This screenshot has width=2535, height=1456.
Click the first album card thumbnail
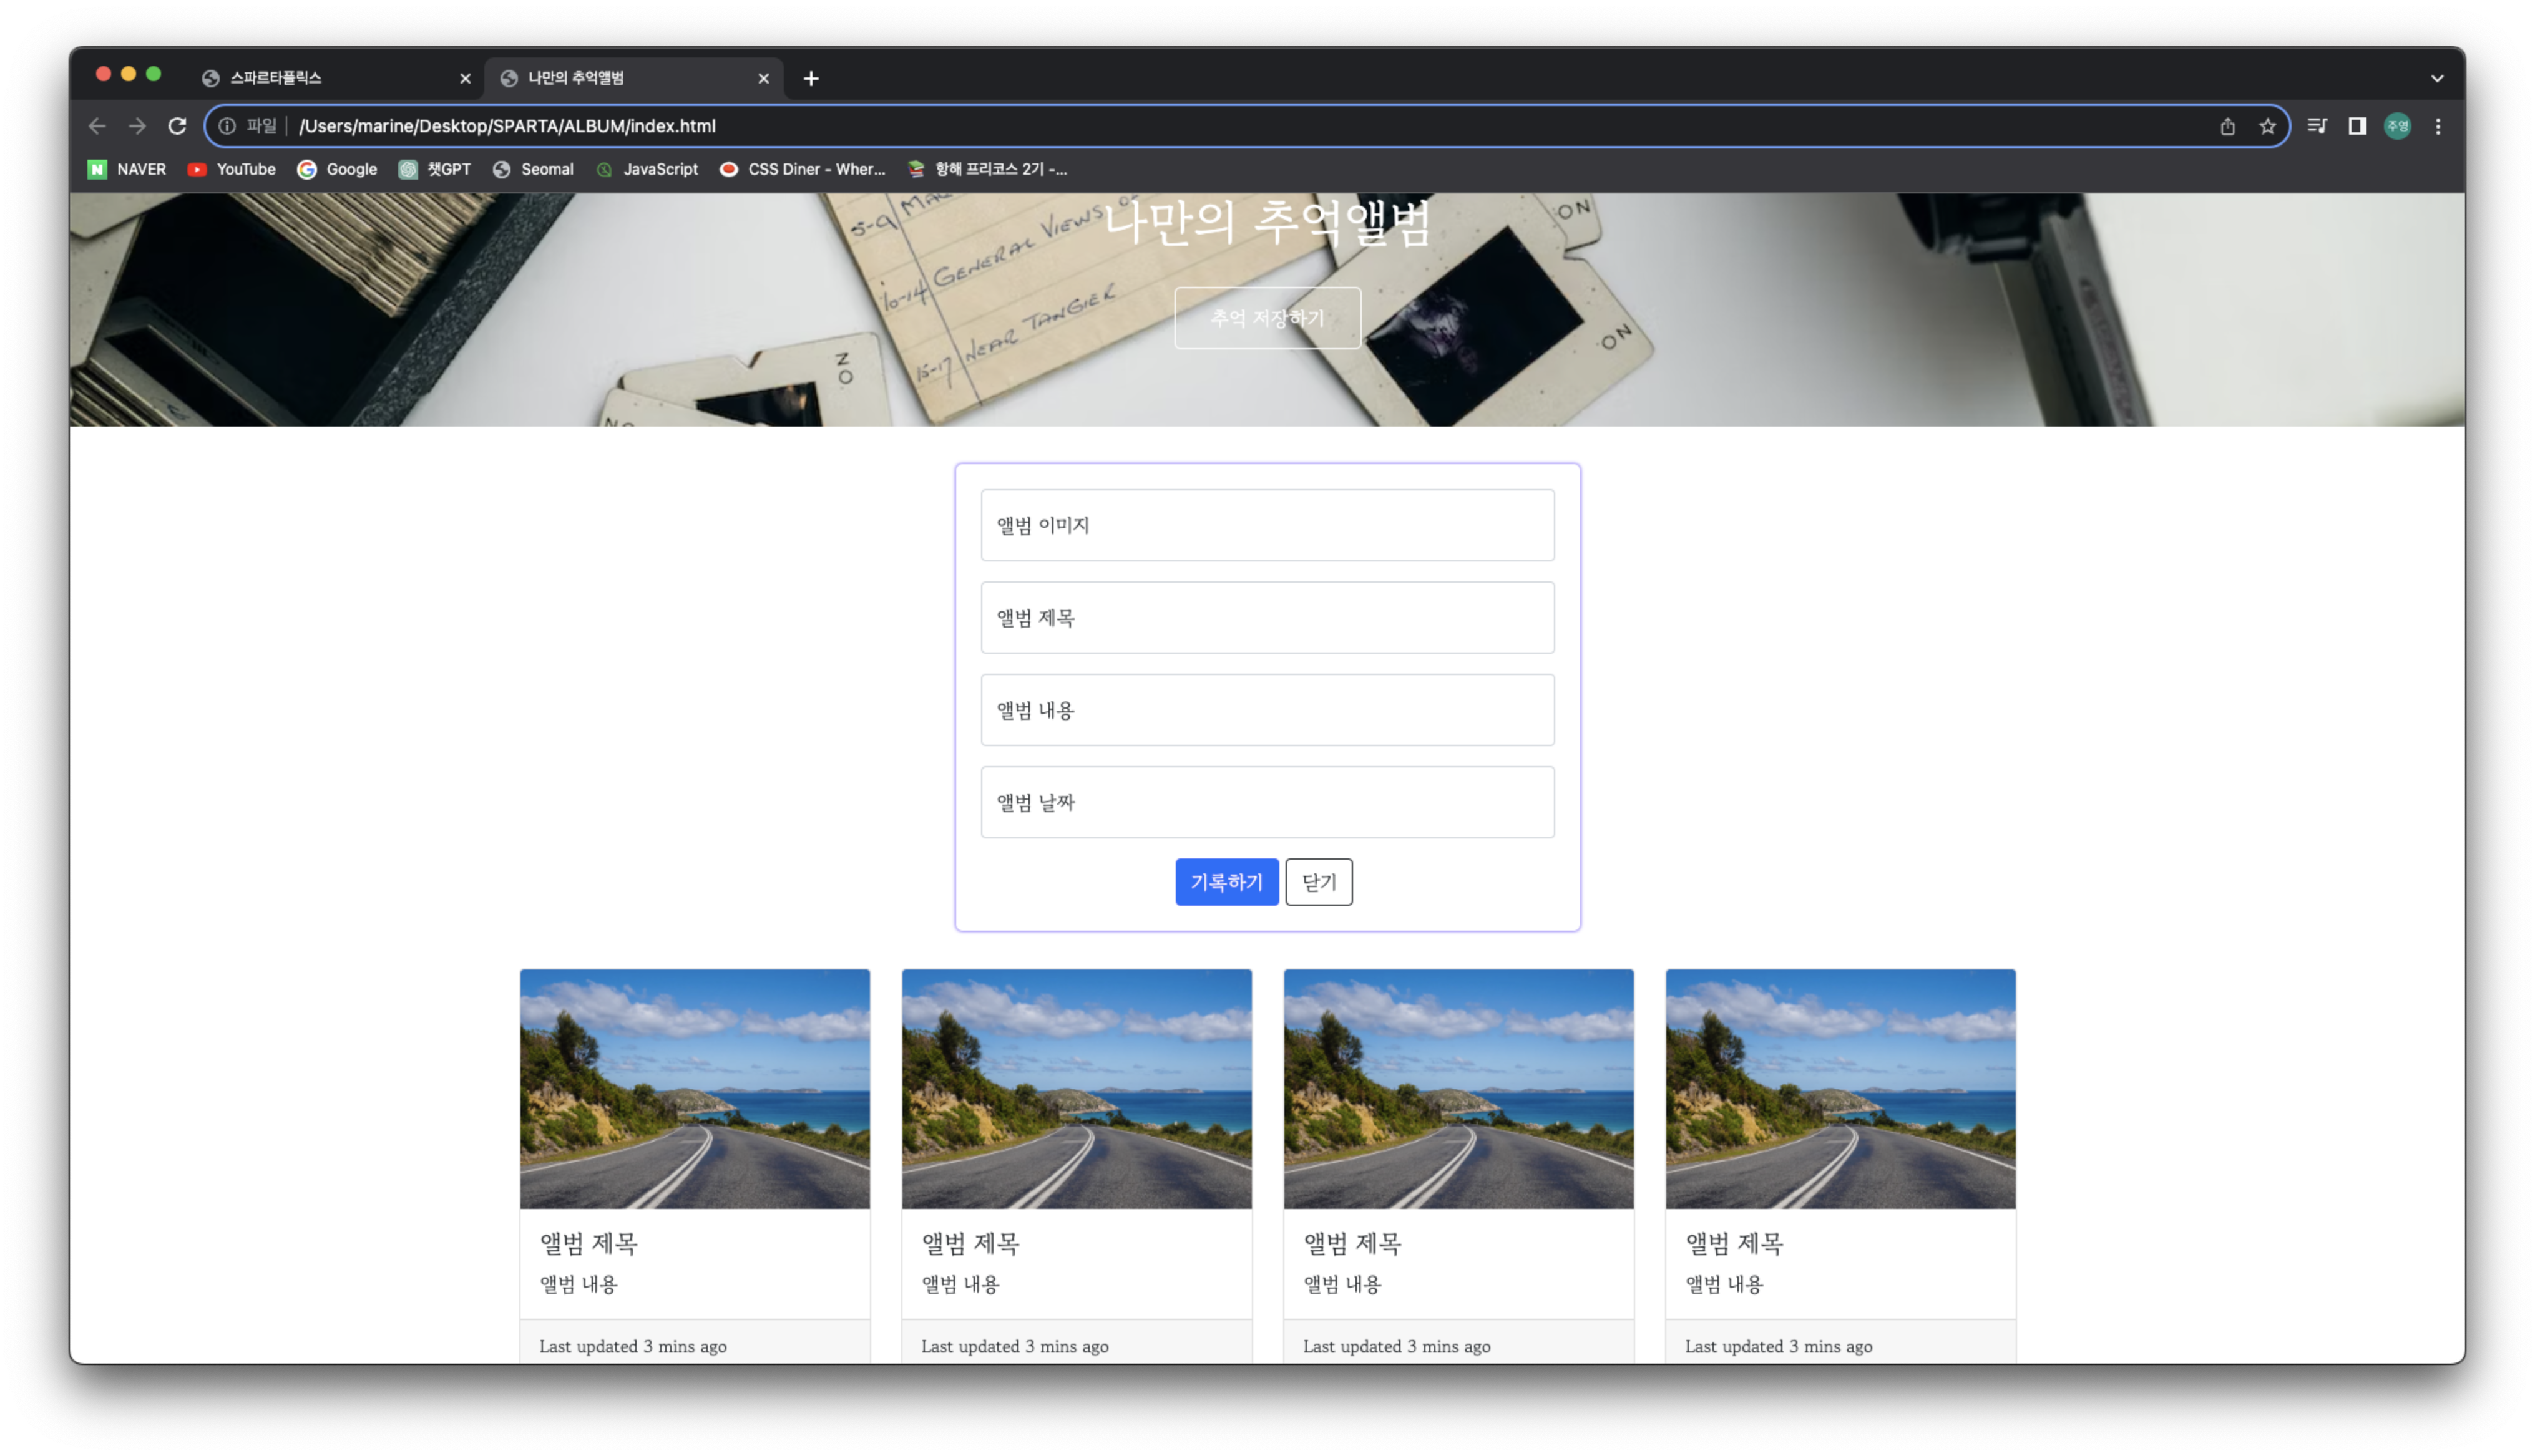[x=694, y=1088]
